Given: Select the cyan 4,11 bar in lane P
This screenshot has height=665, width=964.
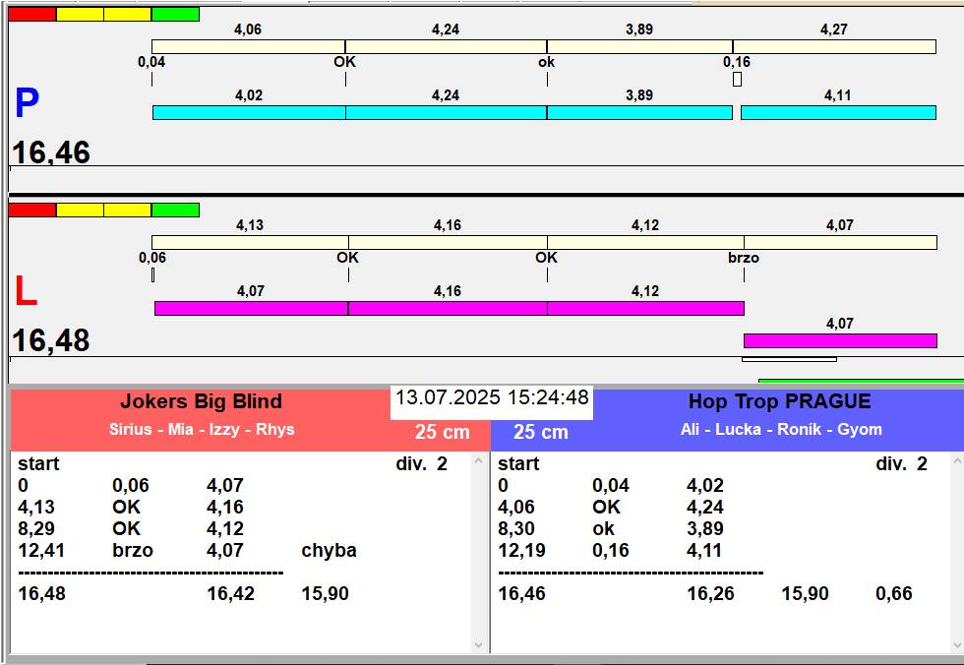Looking at the screenshot, I should [x=838, y=112].
